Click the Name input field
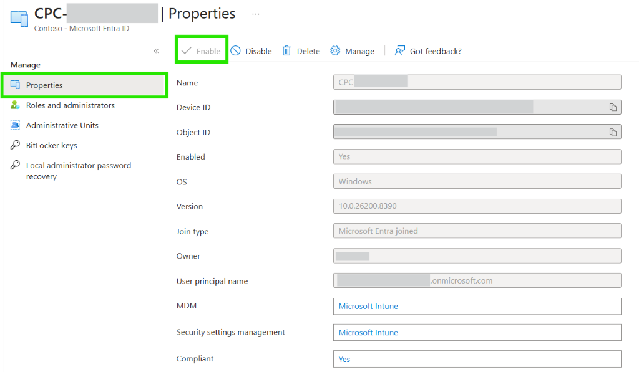The height and width of the screenshot is (372, 639). (x=477, y=82)
